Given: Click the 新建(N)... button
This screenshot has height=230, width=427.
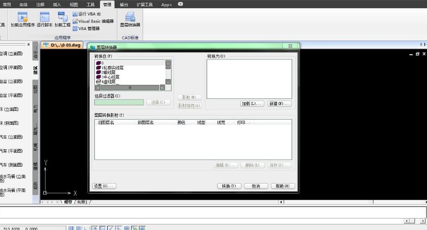Looking at the screenshot, I should tap(279, 103).
